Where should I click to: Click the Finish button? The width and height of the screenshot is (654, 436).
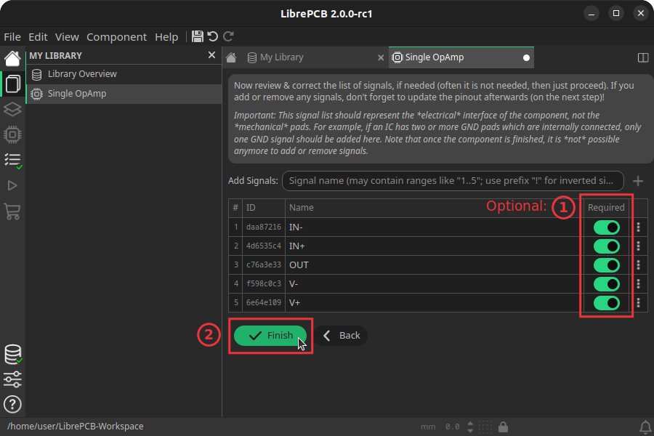tap(270, 335)
